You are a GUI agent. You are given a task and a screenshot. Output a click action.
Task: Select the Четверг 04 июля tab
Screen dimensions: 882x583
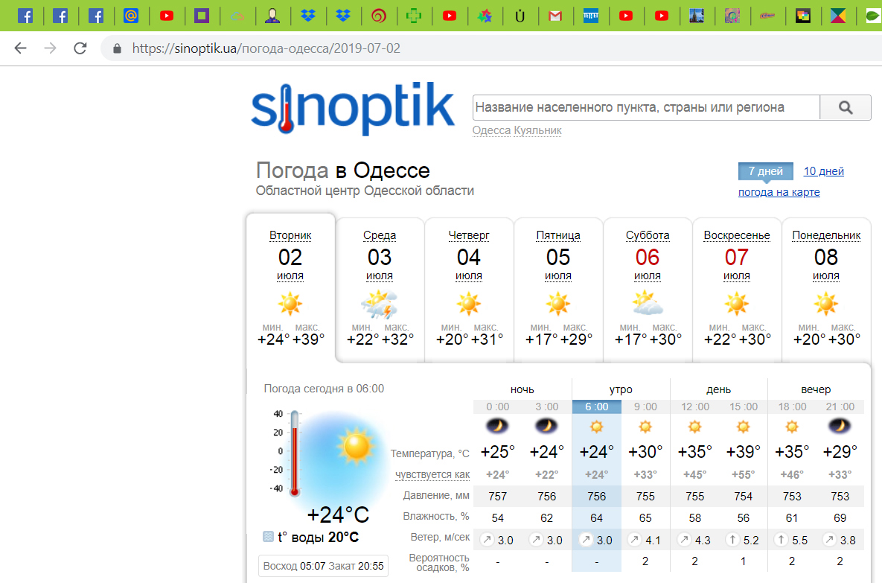pyautogui.click(x=469, y=289)
